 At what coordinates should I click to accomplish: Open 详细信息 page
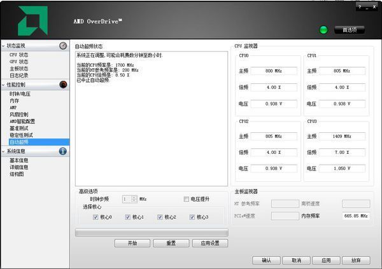pos(18,167)
